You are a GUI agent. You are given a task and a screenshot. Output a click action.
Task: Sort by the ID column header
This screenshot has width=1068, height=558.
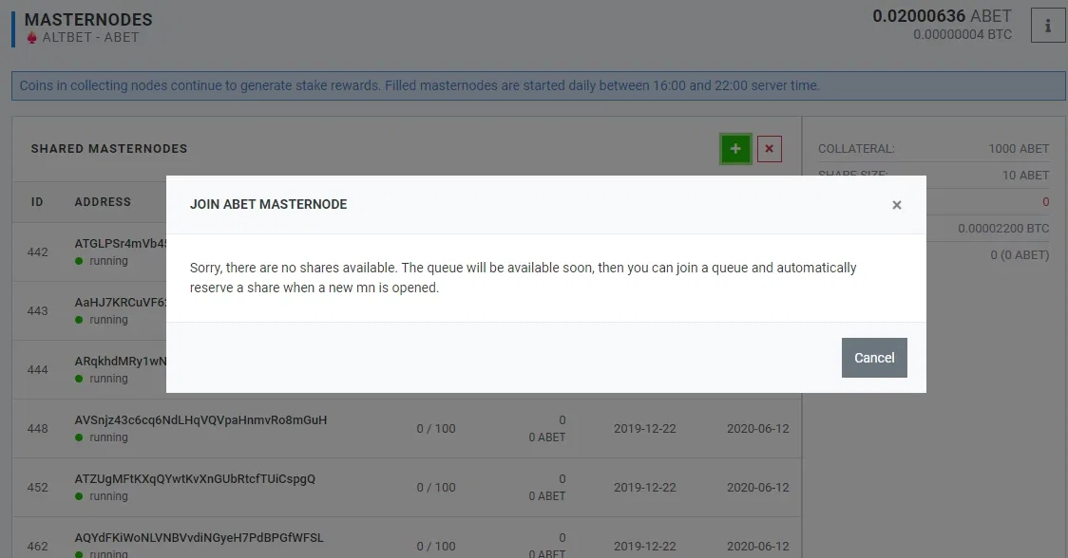tap(37, 202)
